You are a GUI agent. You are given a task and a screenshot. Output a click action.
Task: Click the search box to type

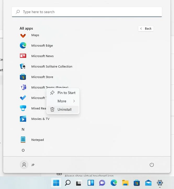87,12
